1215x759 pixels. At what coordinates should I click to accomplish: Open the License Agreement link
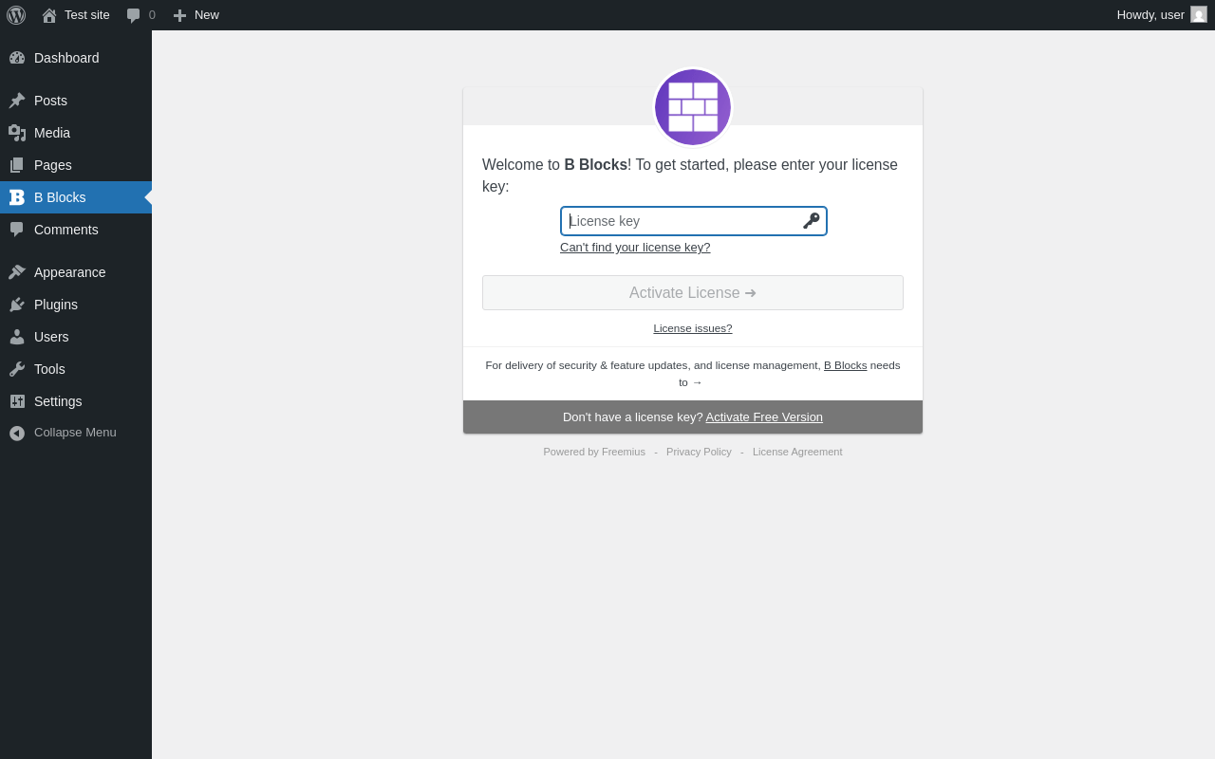coord(797,452)
